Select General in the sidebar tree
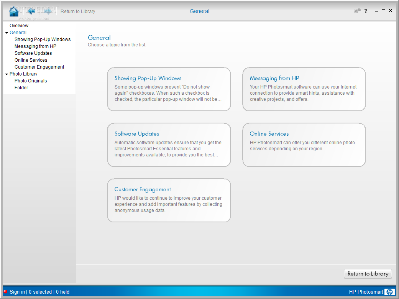399x299 pixels. point(18,33)
